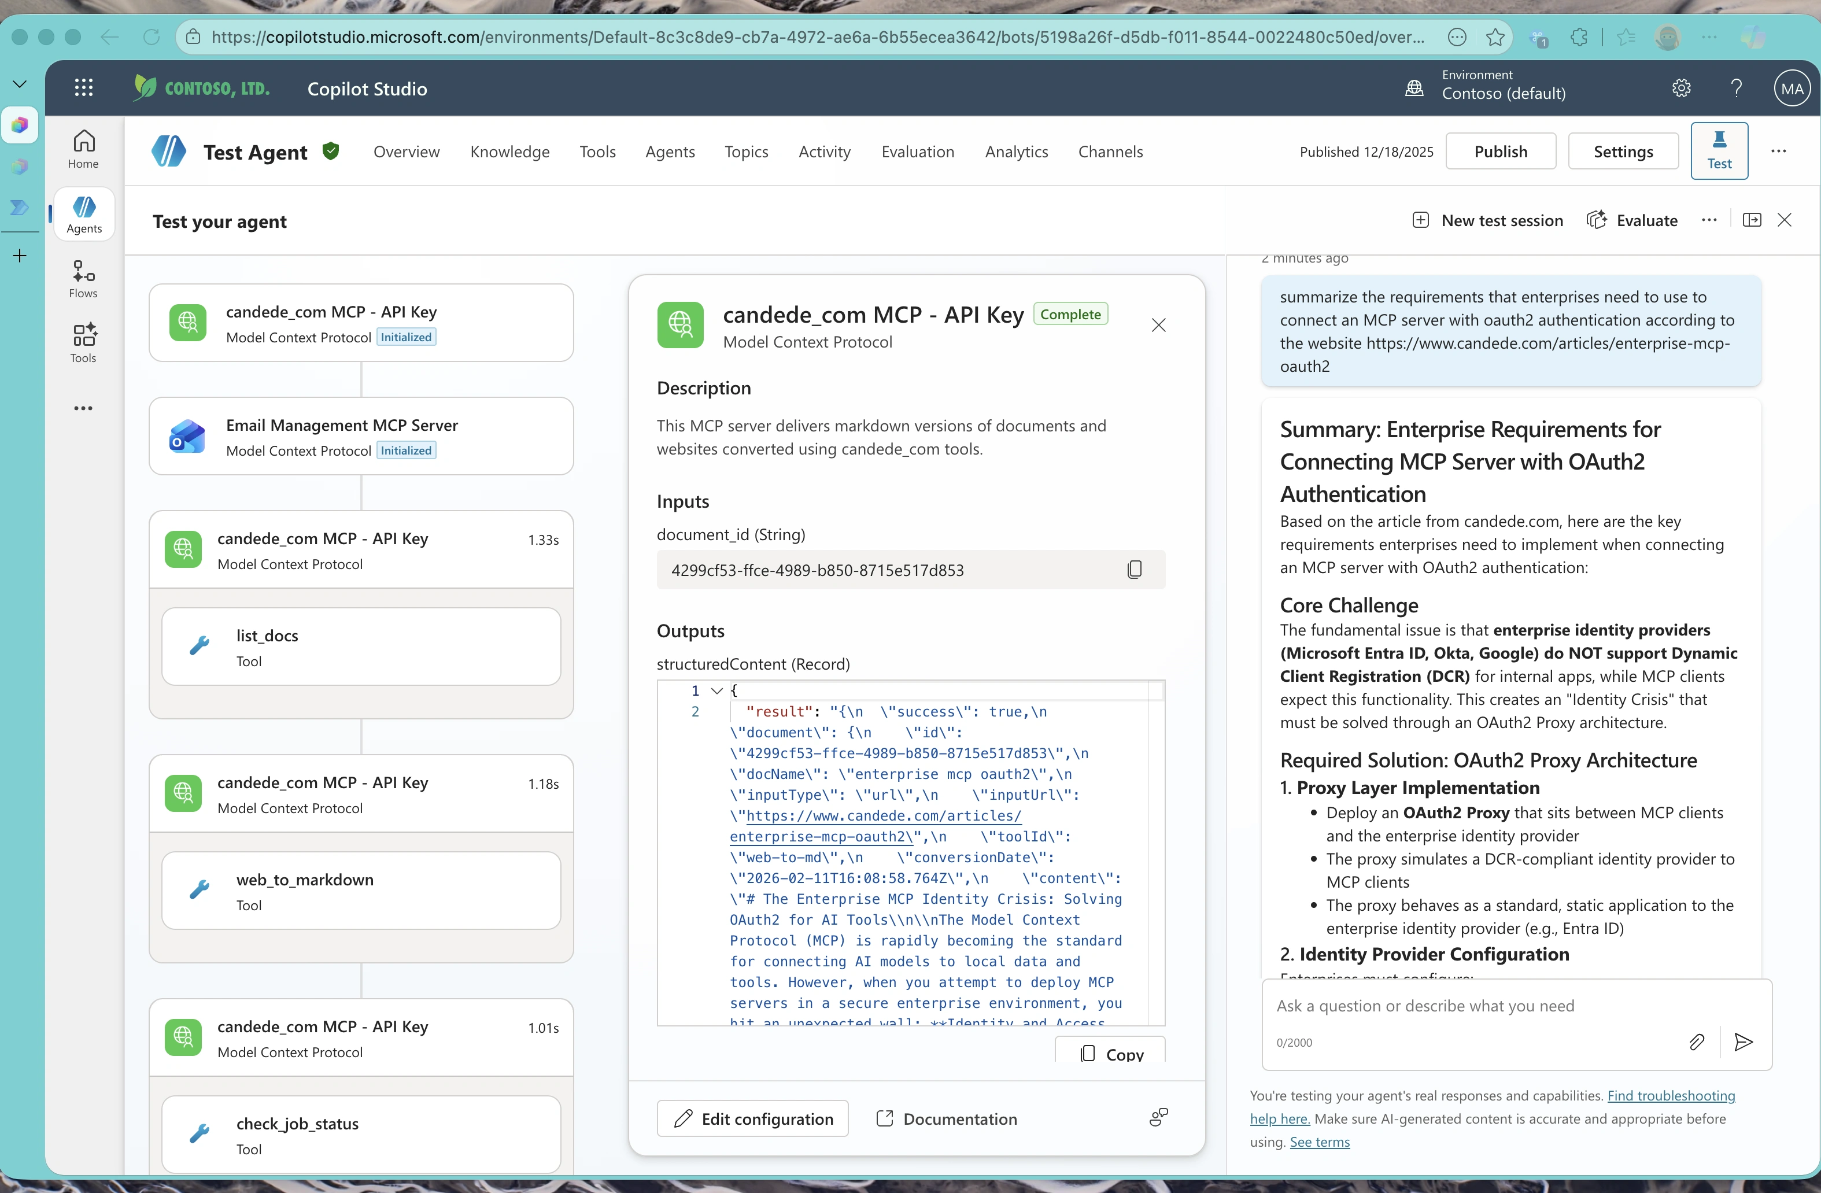Select the web_to_markdown tool card
The height and width of the screenshot is (1193, 1821).
361,891
